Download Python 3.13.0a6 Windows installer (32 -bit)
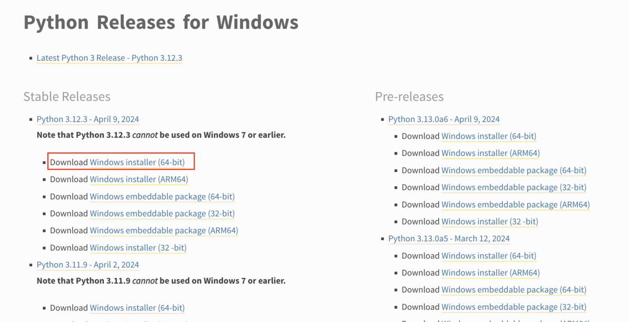Image resolution: width=629 pixels, height=322 pixels. click(490, 221)
